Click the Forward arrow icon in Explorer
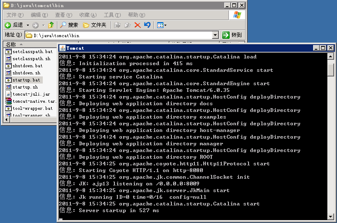Image resolution: width=337 pixels, height=223 pixels. [36, 25]
